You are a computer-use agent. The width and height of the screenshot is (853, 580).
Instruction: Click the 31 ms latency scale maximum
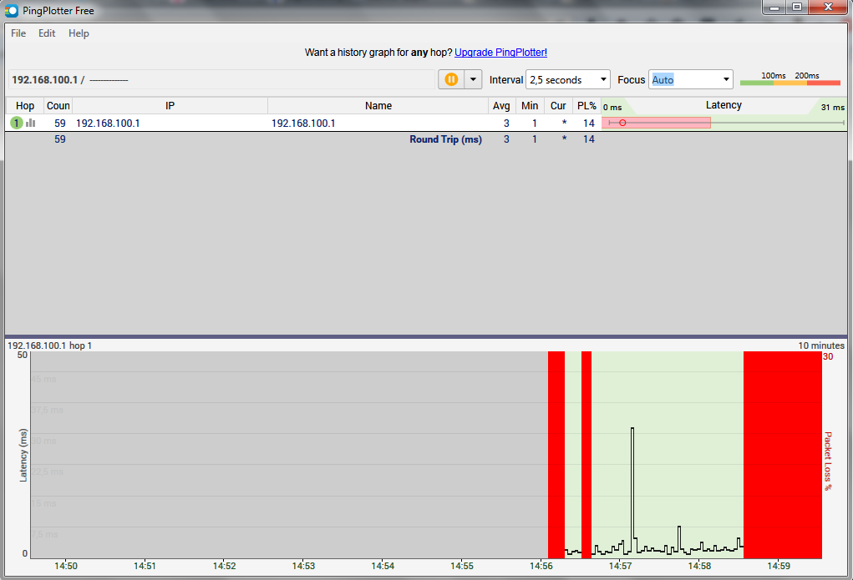coord(832,107)
